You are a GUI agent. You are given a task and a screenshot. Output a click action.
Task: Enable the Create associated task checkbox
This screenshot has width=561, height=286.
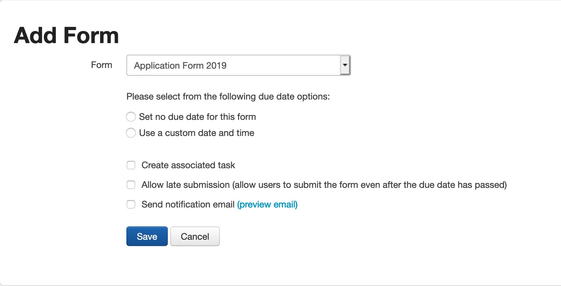[x=131, y=165]
